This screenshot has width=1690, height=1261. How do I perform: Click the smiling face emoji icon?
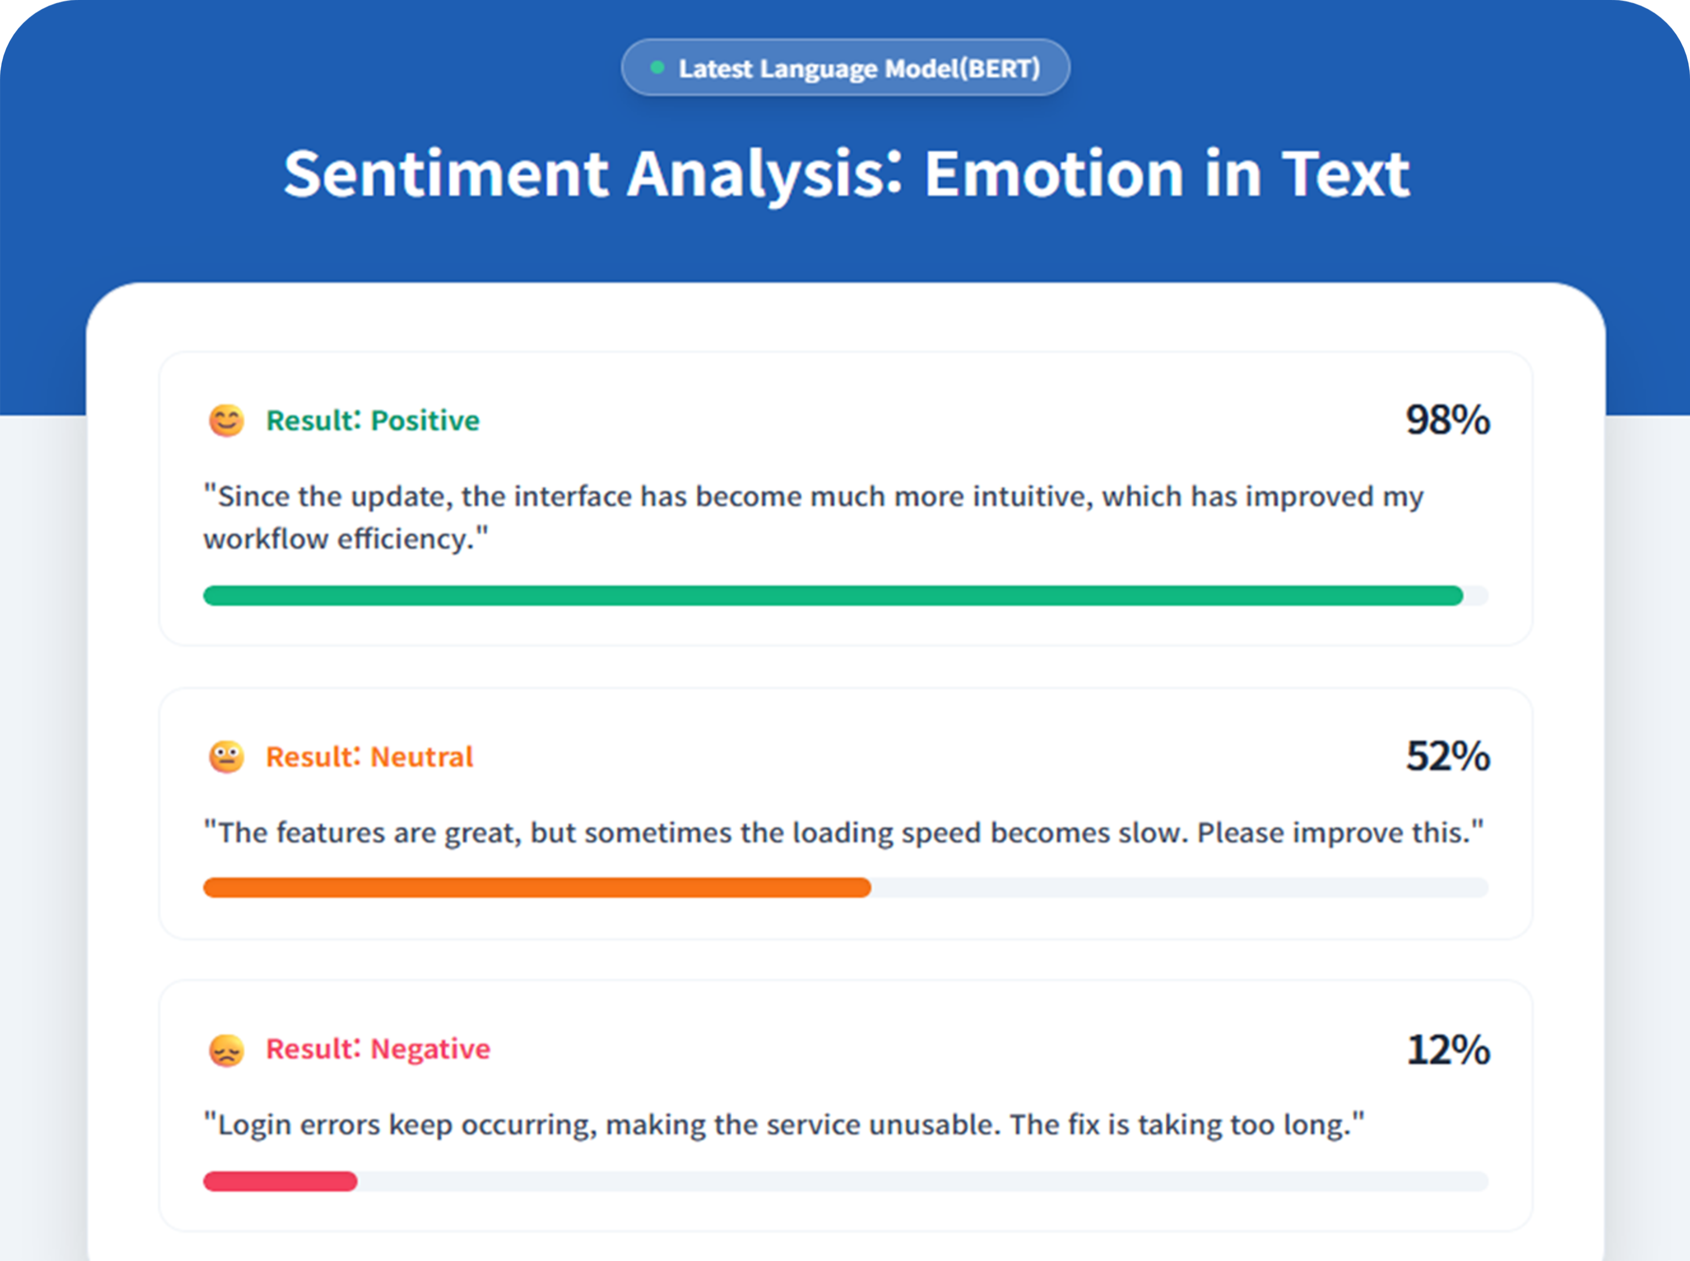coord(227,420)
